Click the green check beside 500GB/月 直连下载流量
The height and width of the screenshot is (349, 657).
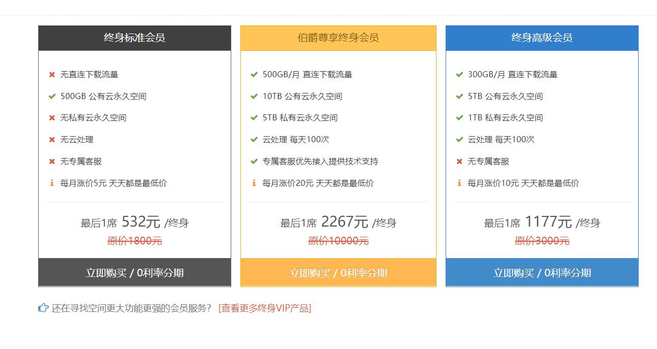[254, 74]
